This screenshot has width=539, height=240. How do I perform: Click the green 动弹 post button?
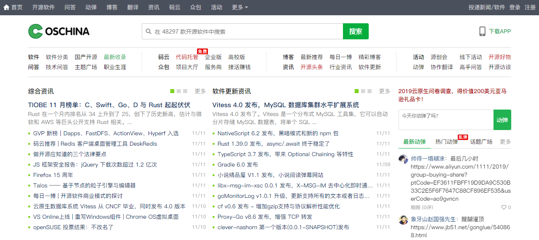tap(502, 120)
